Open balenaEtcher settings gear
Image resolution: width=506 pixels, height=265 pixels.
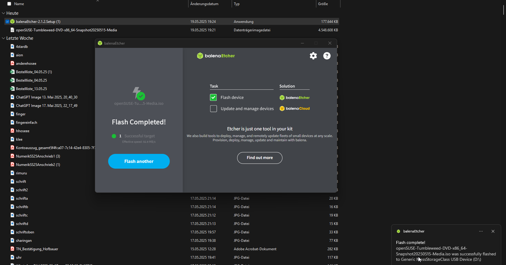point(313,56)
